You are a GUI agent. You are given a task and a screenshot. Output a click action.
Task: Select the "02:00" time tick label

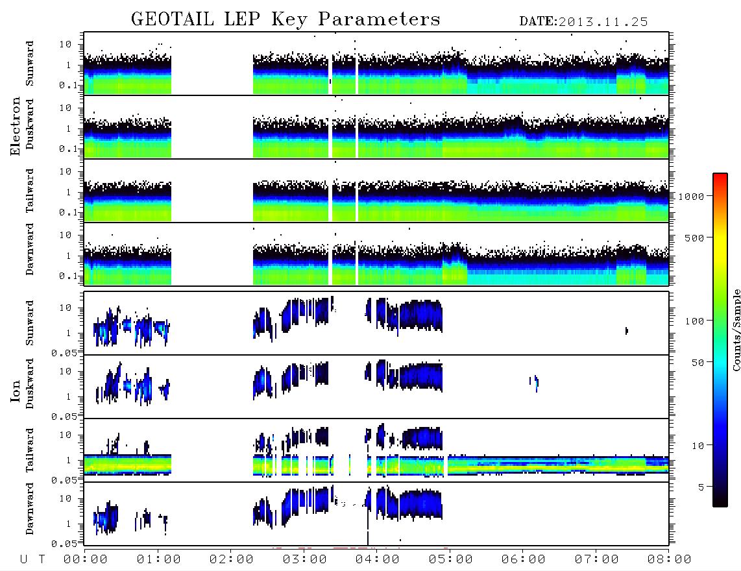click(x=232, y=560)
